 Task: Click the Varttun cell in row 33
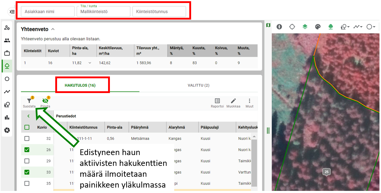pos(245,172)
